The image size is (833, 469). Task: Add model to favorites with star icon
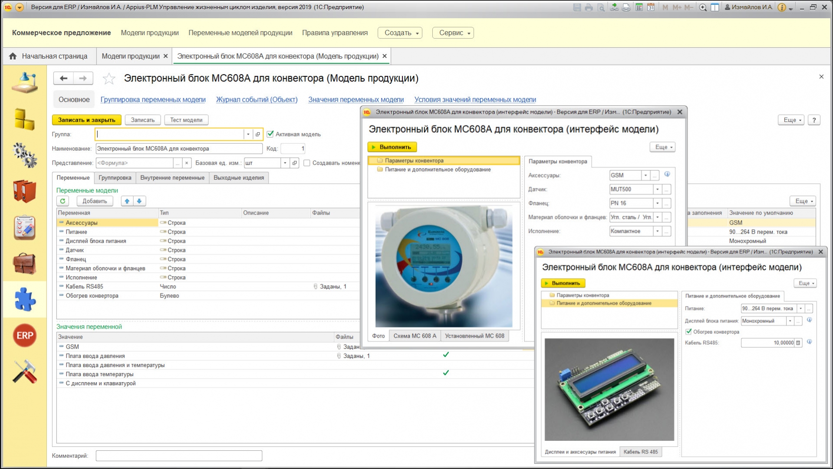(x=109, y=79)
